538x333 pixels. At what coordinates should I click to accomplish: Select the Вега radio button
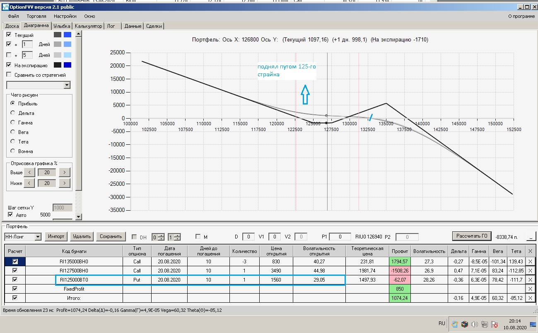click(x=13, y=132)
